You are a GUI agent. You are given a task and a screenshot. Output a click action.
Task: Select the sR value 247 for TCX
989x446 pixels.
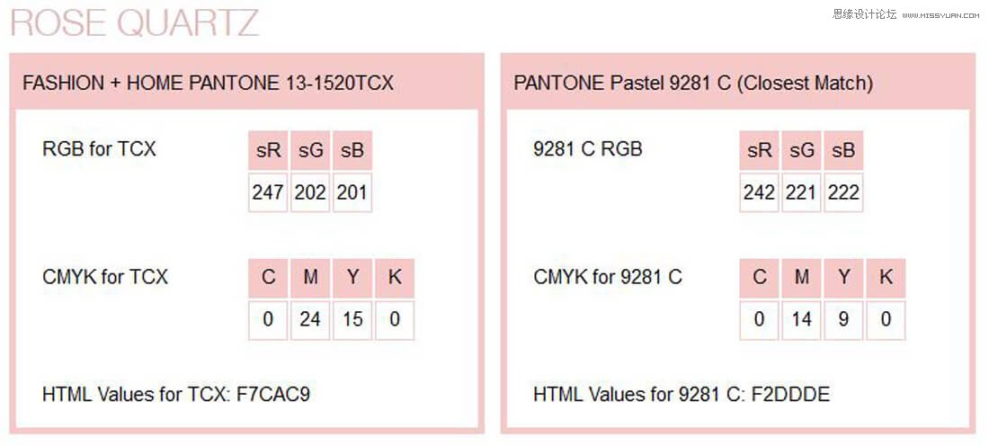268,192
